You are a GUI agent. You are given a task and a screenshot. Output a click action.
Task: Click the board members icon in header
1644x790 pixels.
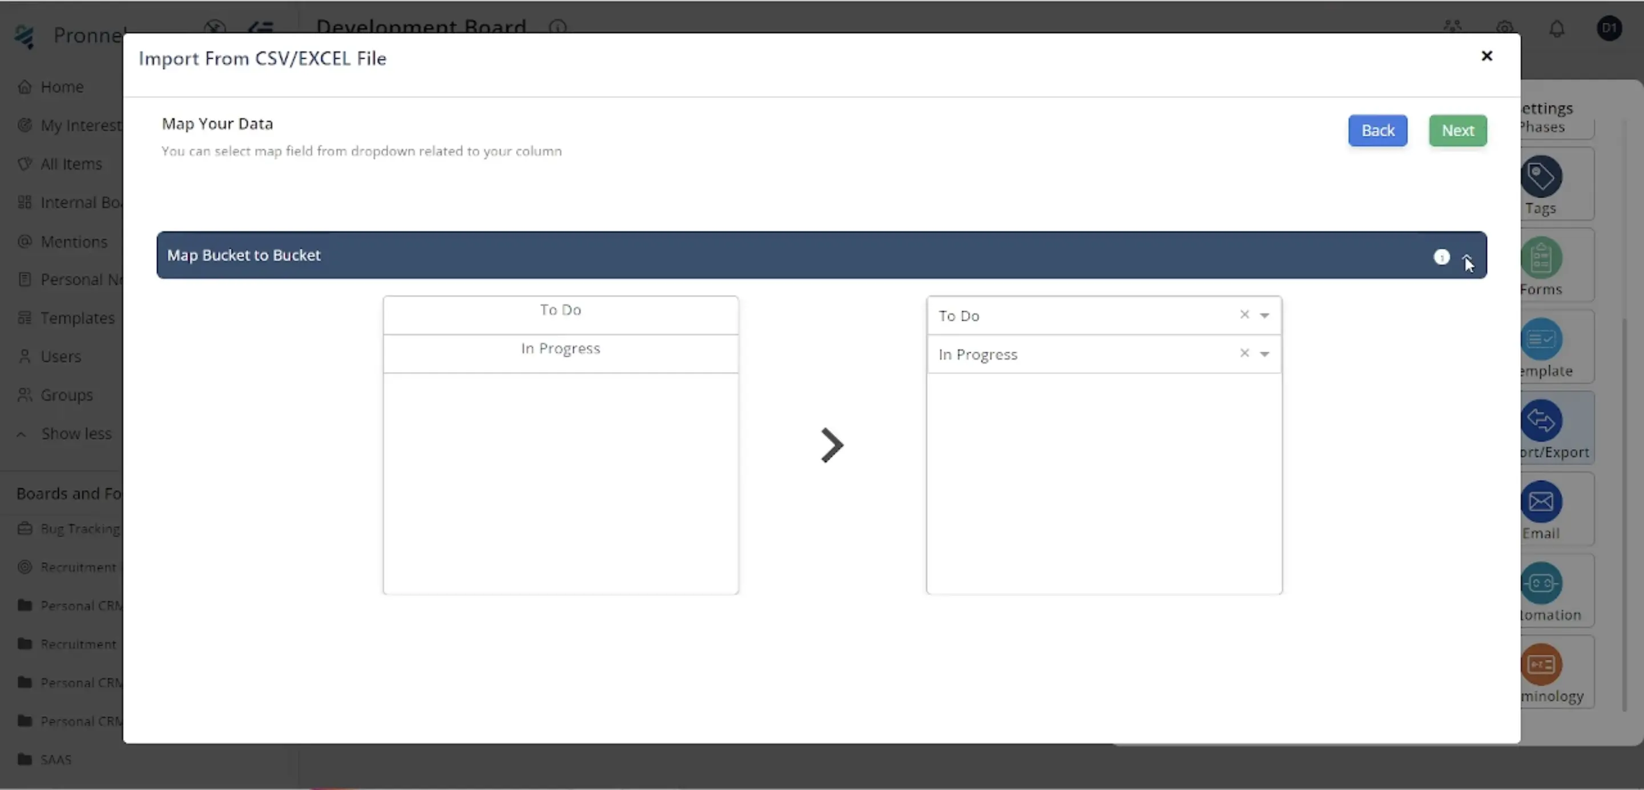coord(1453,26)
